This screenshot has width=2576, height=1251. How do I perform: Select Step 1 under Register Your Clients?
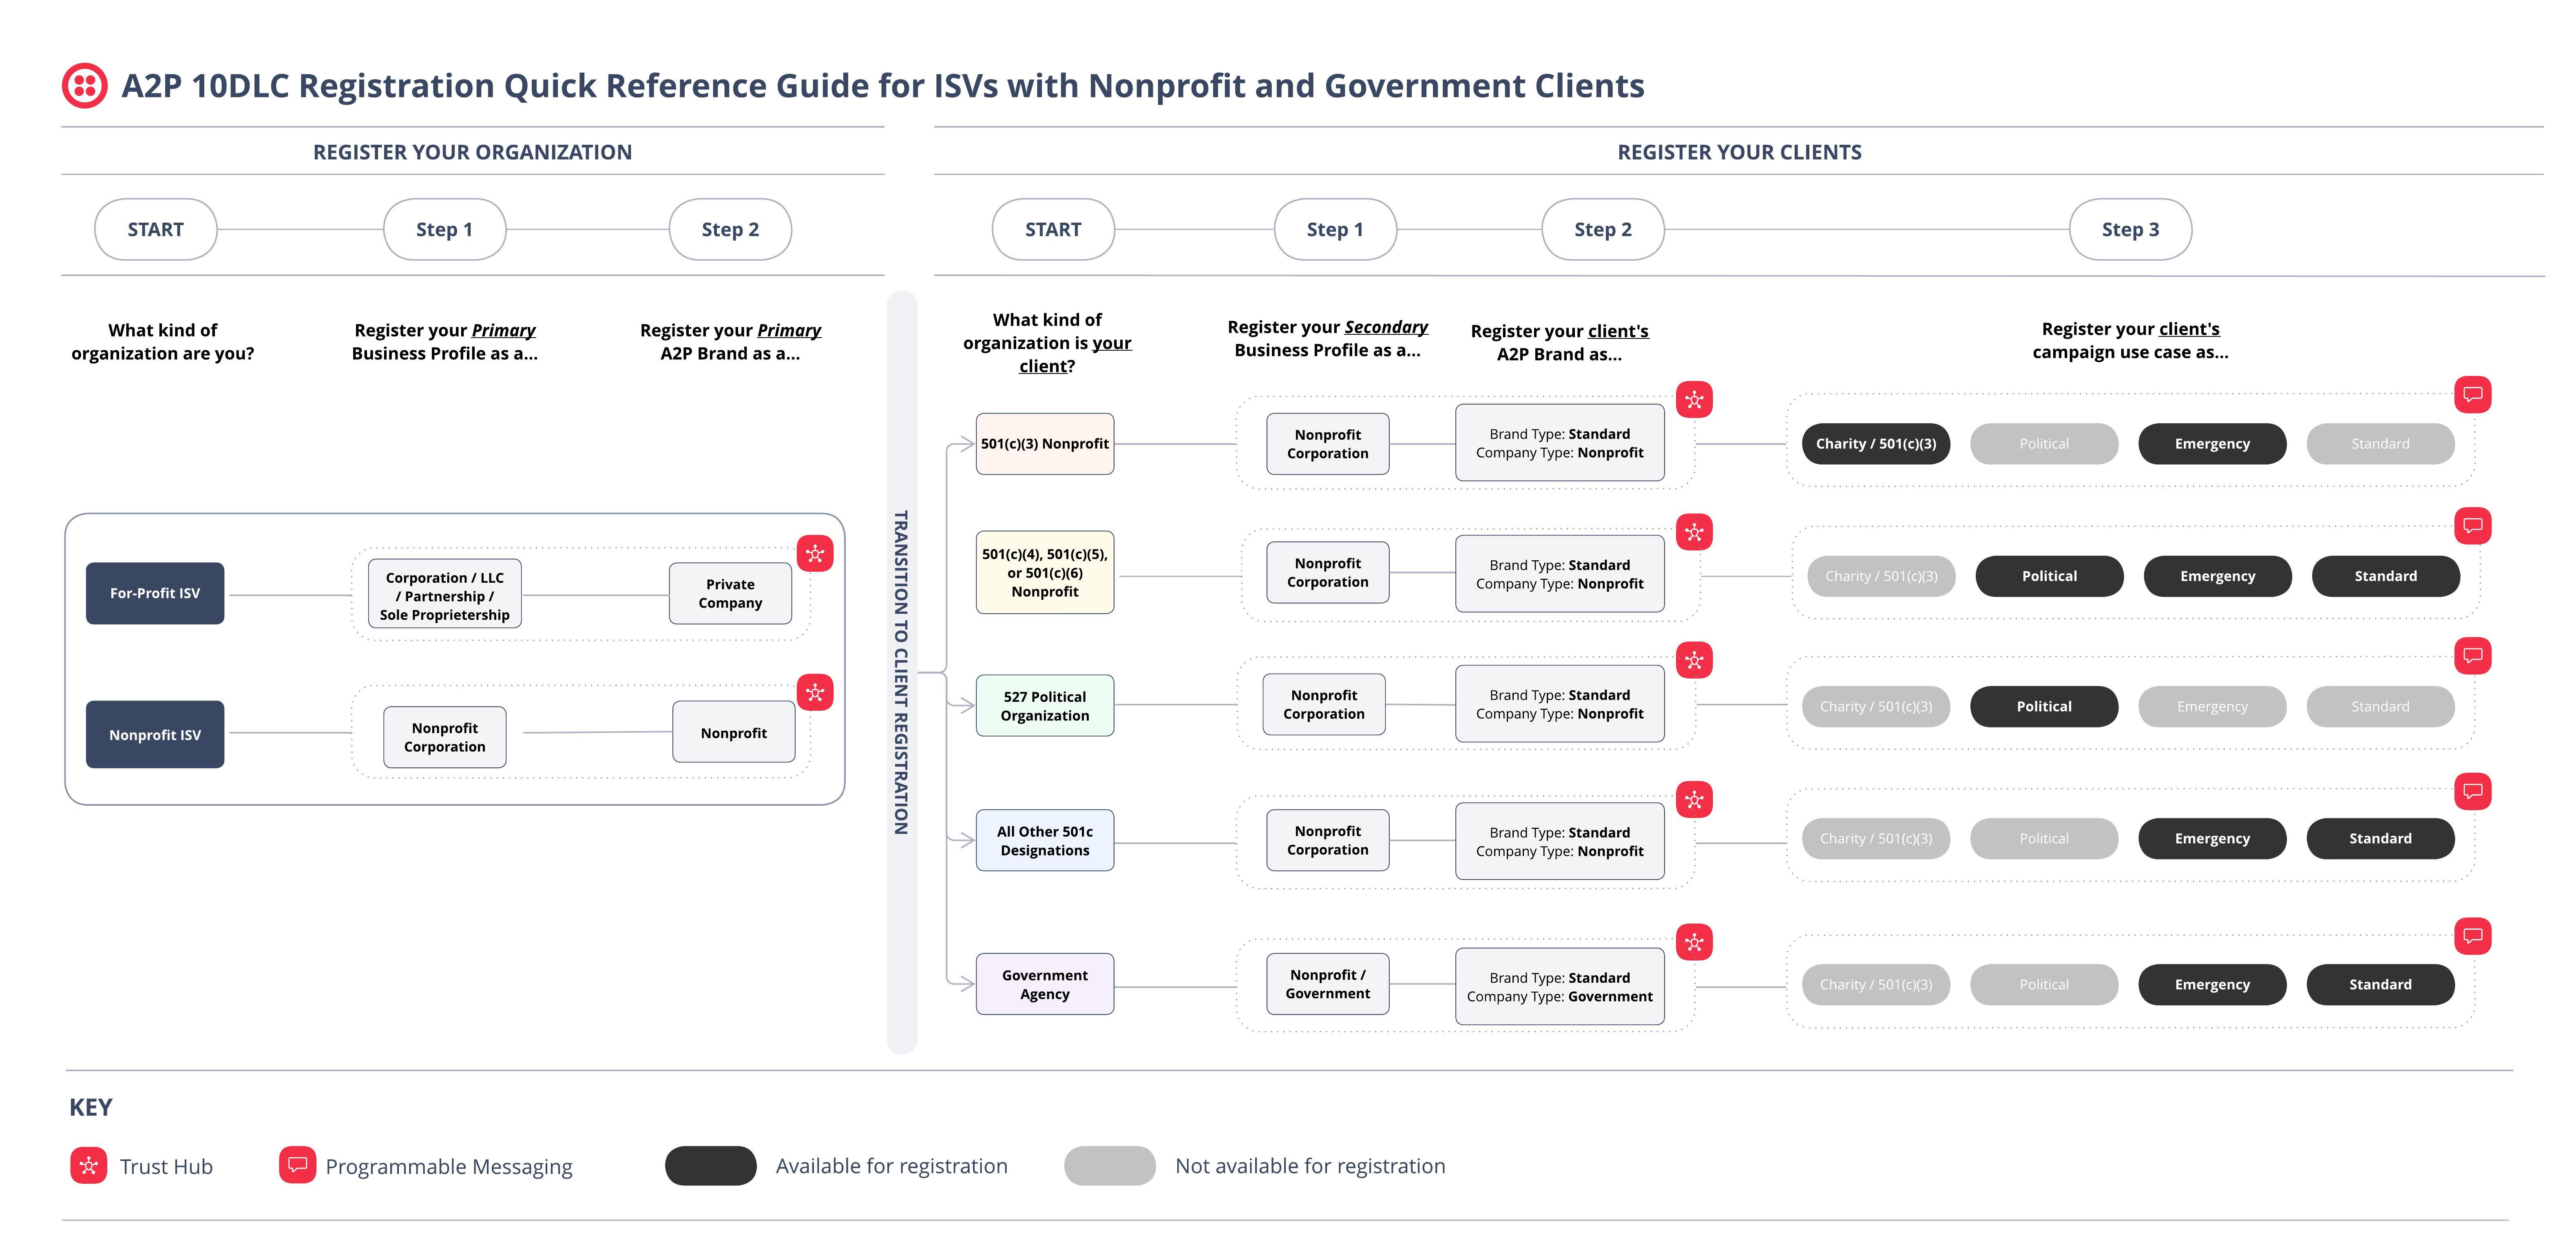coord(1335,229)
